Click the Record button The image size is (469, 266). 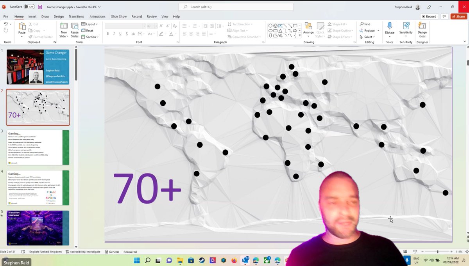point(429,16)
